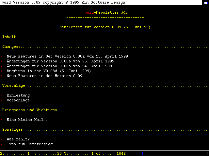Click the red arrow beside Neue Features 0.08a
The height and width of the screenshot is (156, 209).
click(2, 56)
